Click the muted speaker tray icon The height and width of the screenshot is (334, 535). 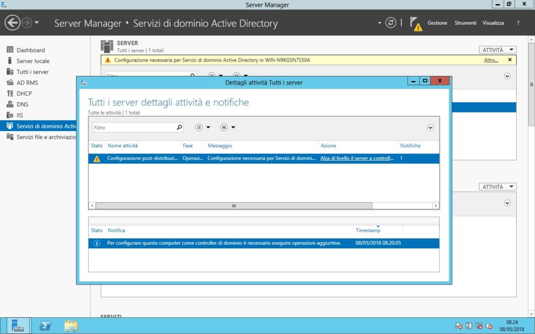pos(489,326)
